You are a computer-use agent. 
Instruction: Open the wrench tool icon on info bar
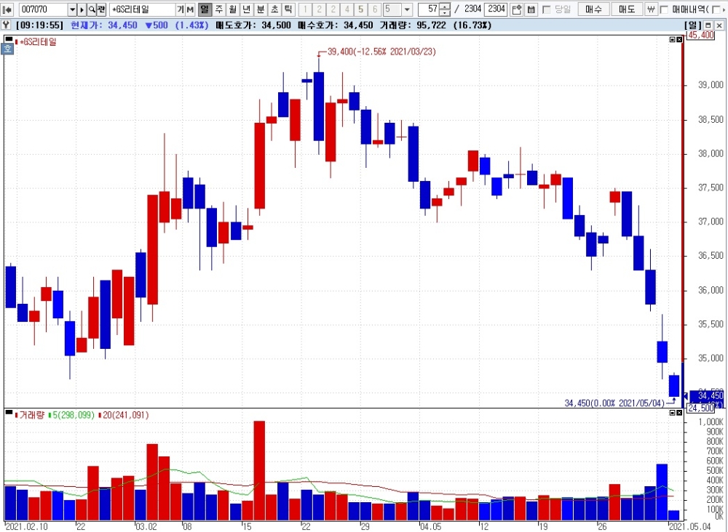6,25
